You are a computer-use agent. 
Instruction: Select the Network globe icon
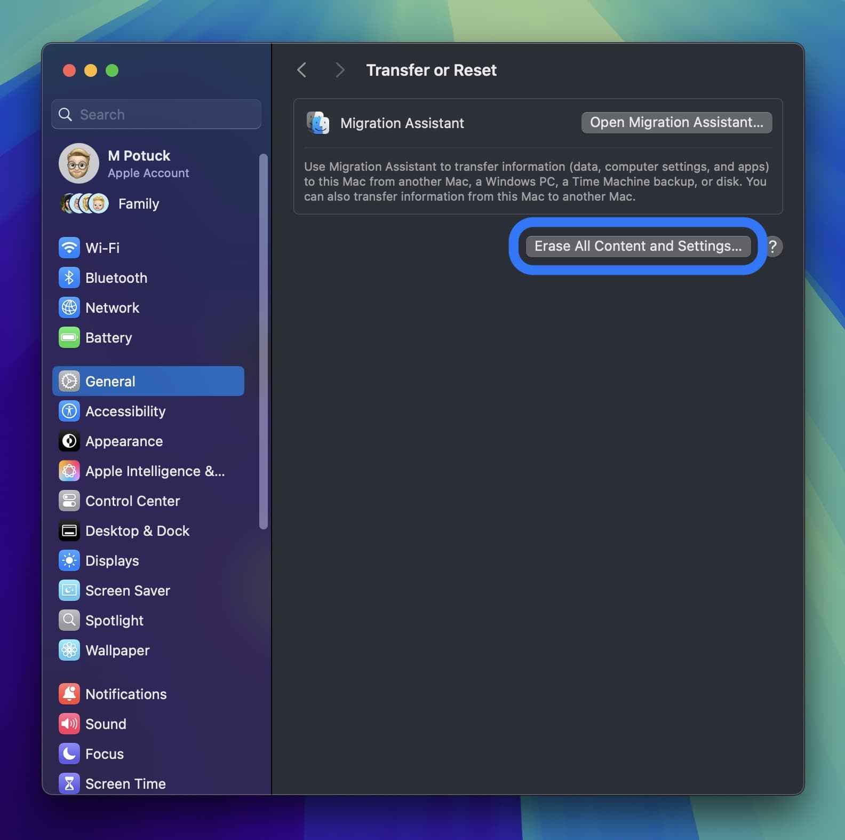[69, 307]
